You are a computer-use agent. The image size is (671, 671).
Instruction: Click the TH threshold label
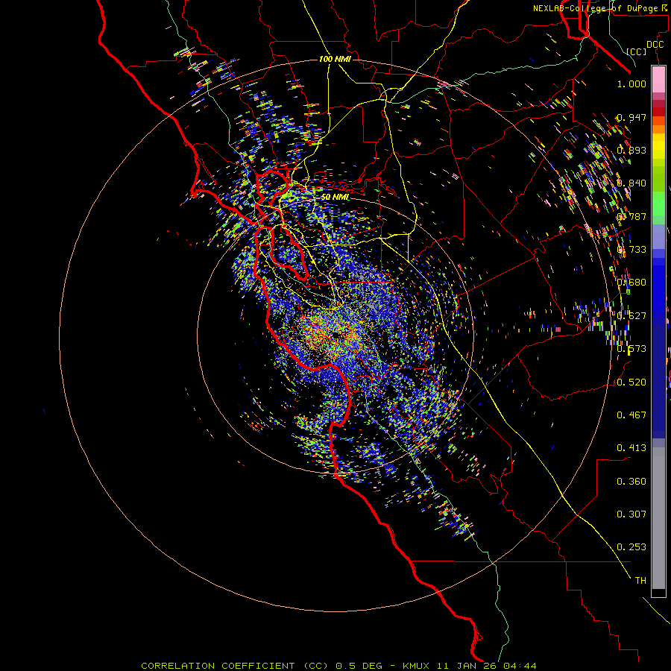(x=640, y=581)
